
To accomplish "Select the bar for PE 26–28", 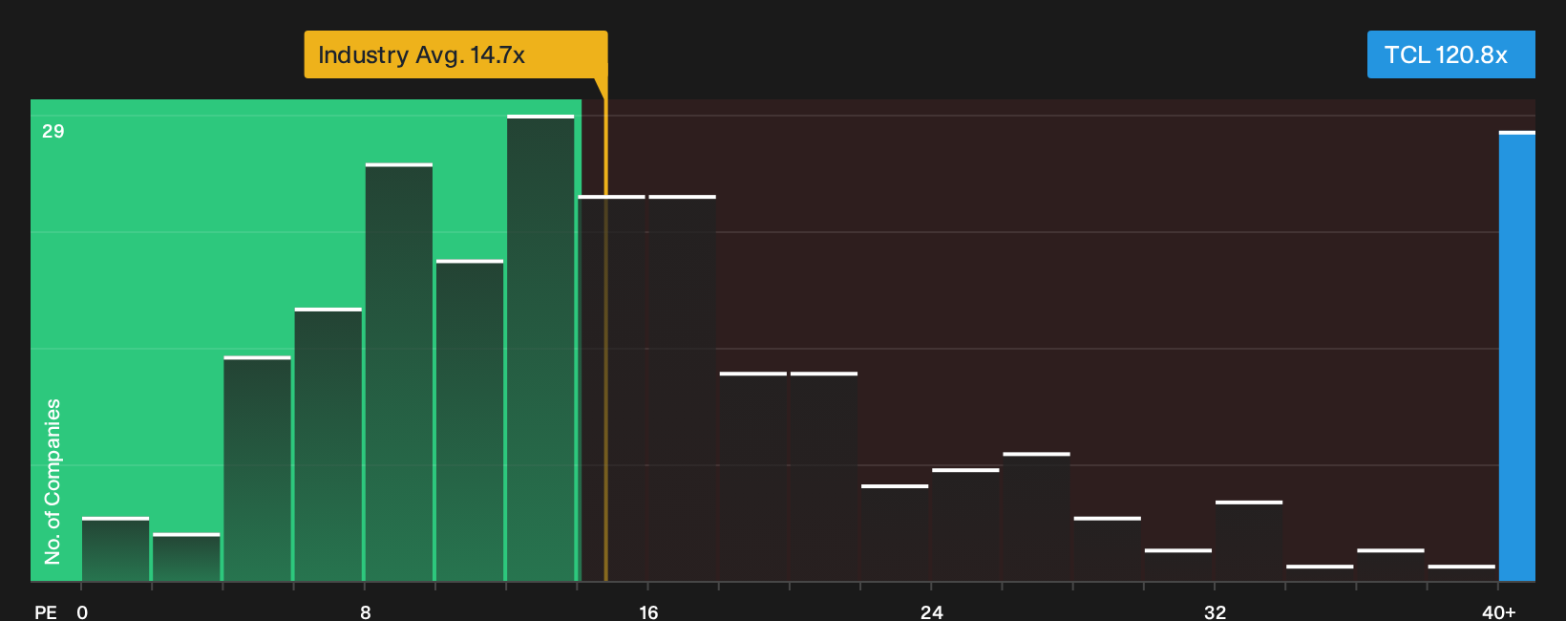I will click(1037, 517).
